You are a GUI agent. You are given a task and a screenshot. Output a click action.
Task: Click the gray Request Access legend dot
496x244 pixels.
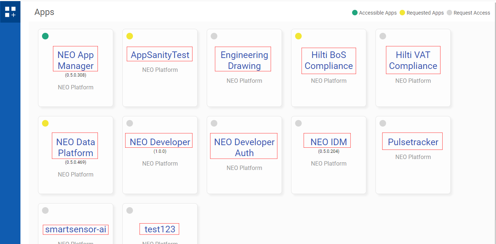coord(450,13)
